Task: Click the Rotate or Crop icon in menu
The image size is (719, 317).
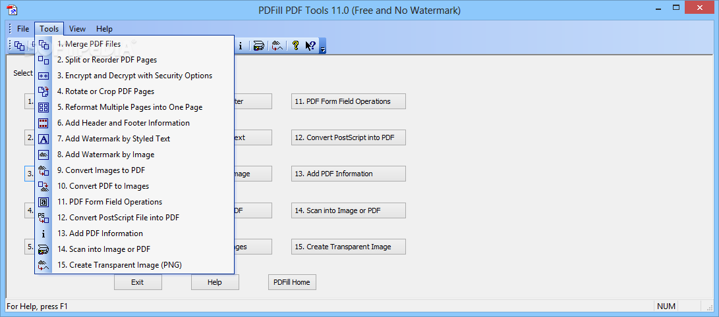Action: (43, 91)
